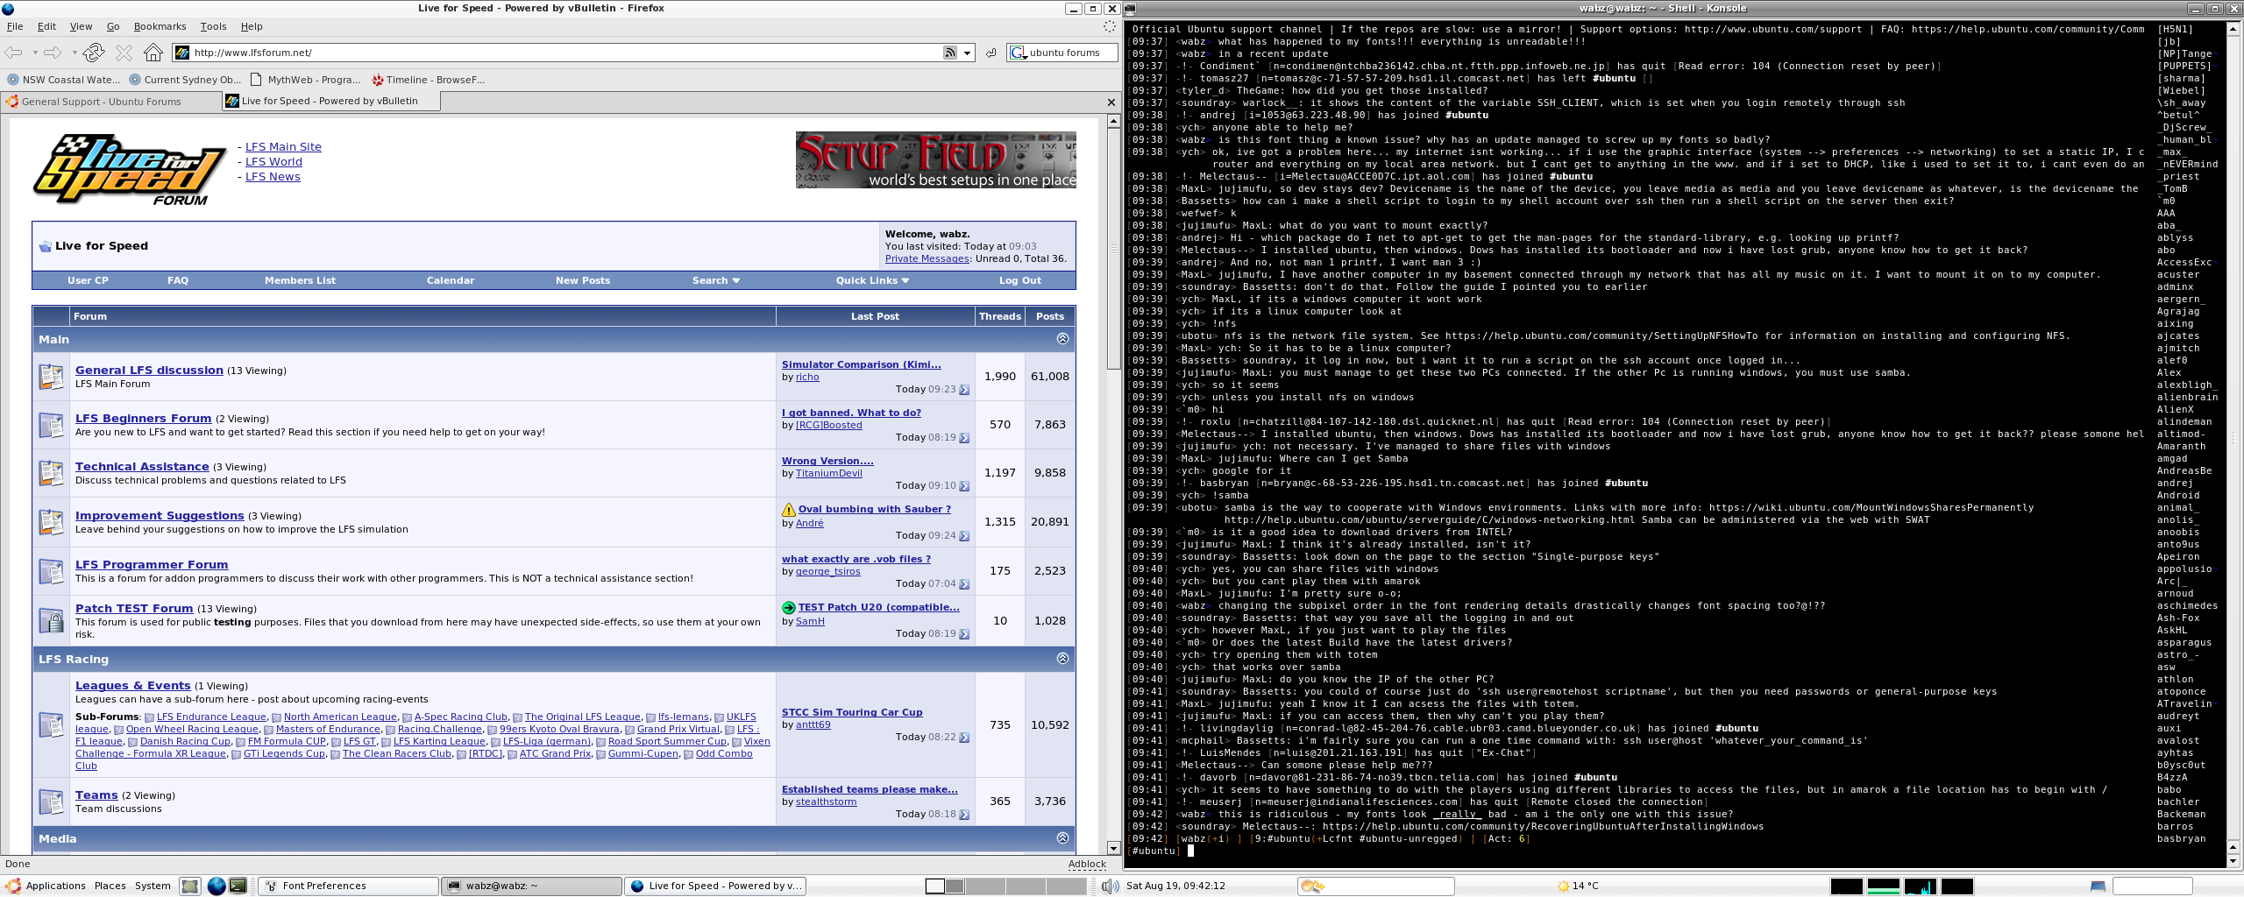Click the Deskbar search applet icon
Viewport: 2244px width, 897px height.
pos(1313,886)
